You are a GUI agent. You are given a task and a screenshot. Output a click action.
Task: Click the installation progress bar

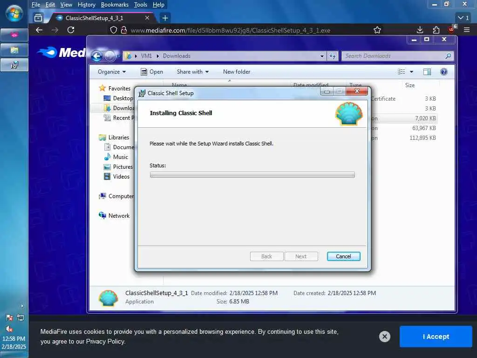click(252, 175)
